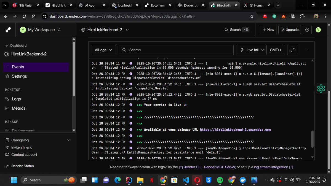
Task: Open the My Workspace switcher
Action: click(40, 30)
